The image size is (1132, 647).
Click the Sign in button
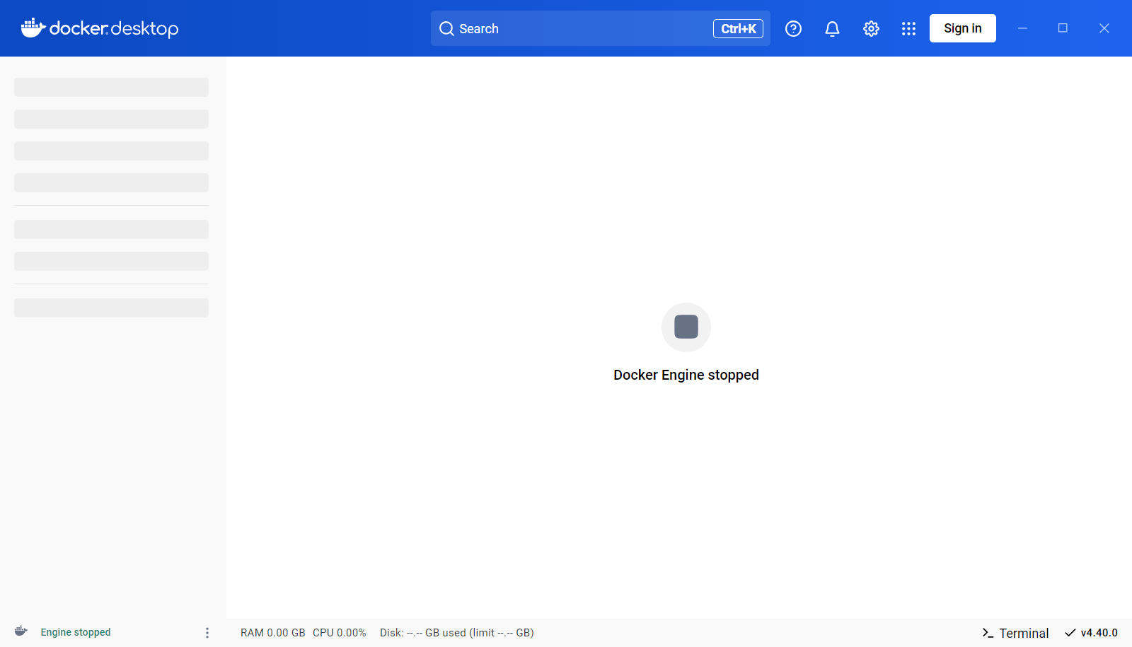coord(962,28)
